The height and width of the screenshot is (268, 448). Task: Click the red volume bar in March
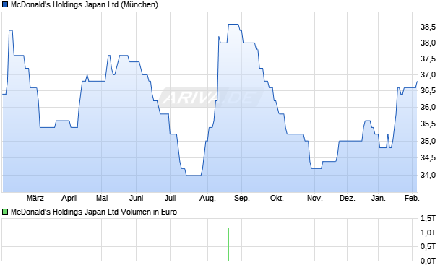(x=40, y=246)
